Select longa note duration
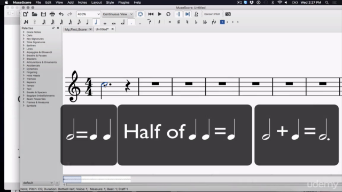 point(122,22)
